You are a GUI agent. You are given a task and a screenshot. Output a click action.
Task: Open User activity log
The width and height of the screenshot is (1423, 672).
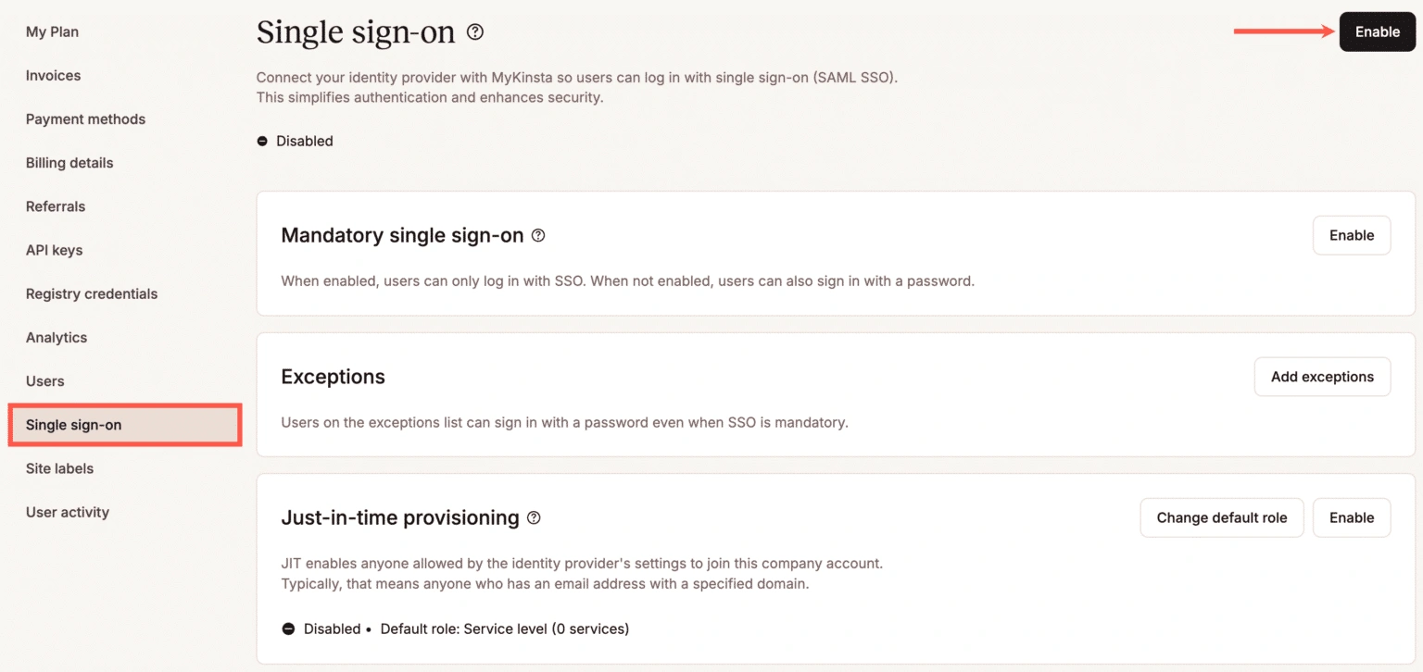[x=68, y=512]
